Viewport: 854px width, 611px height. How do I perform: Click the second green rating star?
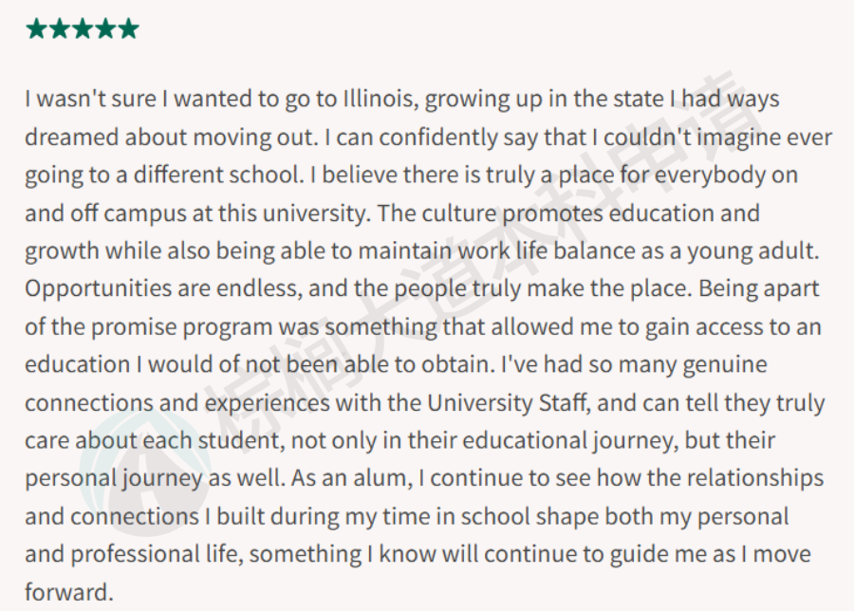60,28
